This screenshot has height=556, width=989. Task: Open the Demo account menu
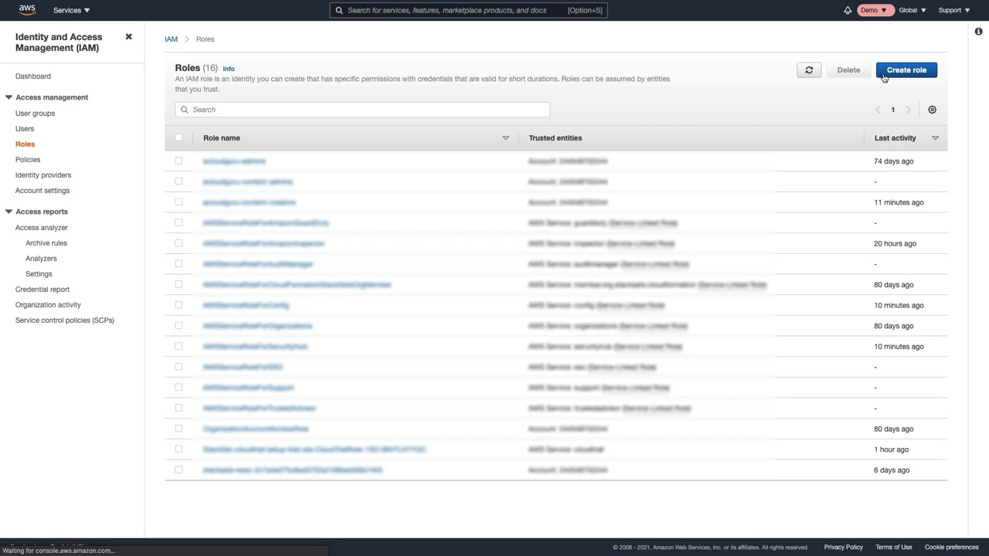pyautogui.click(x=875, y=10)
